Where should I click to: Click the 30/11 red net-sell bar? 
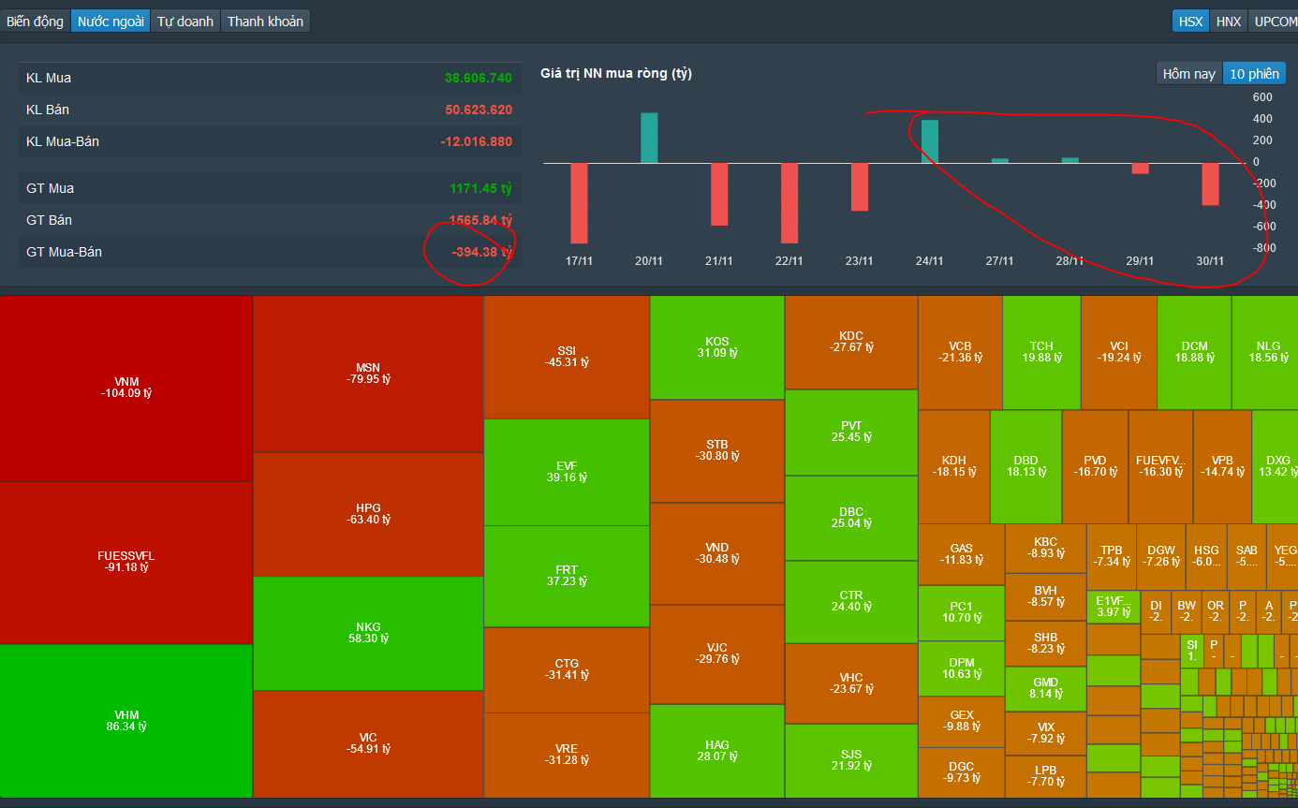coord(1210,184)
